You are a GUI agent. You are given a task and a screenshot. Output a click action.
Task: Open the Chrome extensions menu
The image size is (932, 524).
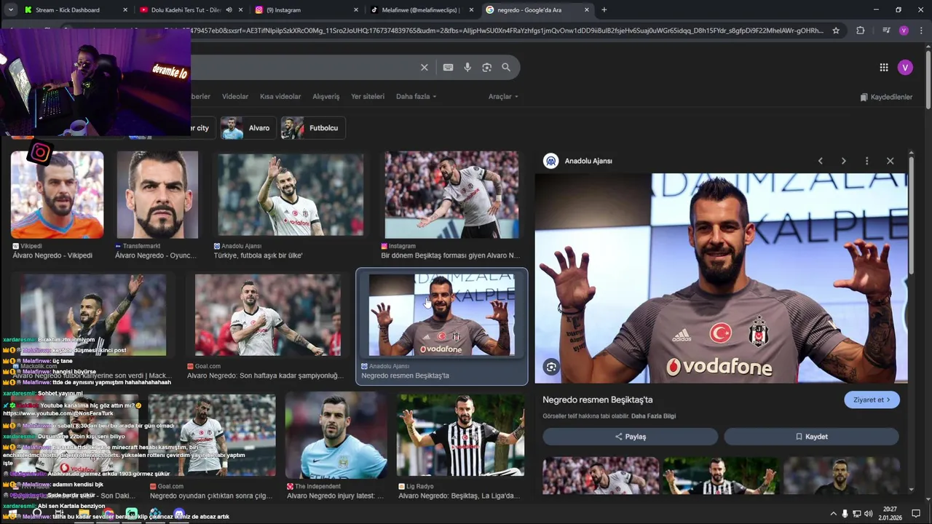pyautogui.click(x=861, y=31)
